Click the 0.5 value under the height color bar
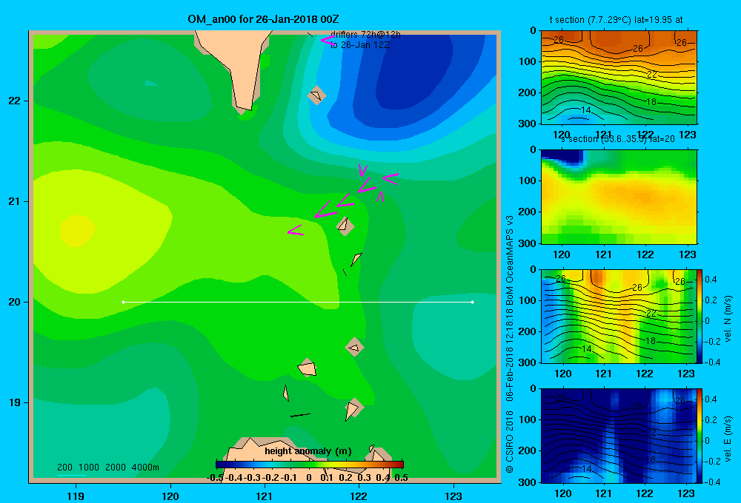This screenshot has height=503, width=741. click(x=401, y=478)
